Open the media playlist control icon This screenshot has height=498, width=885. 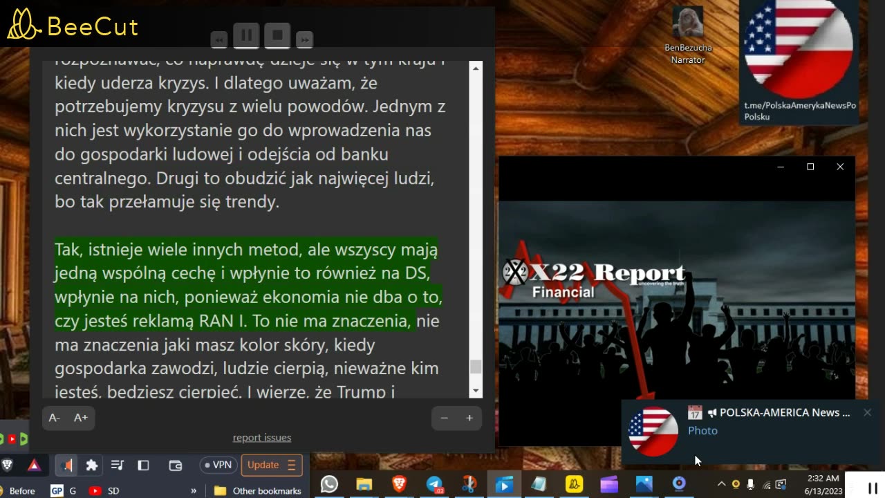point(118,465)
